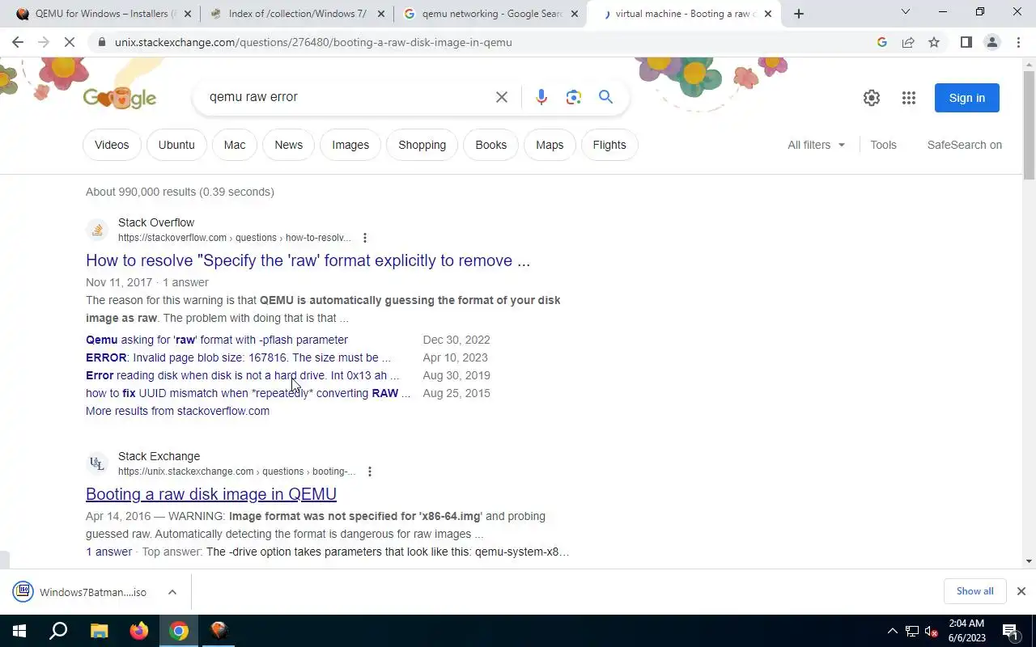
Task: Open Chrome profile avatar
Action: tap(991, 42)
